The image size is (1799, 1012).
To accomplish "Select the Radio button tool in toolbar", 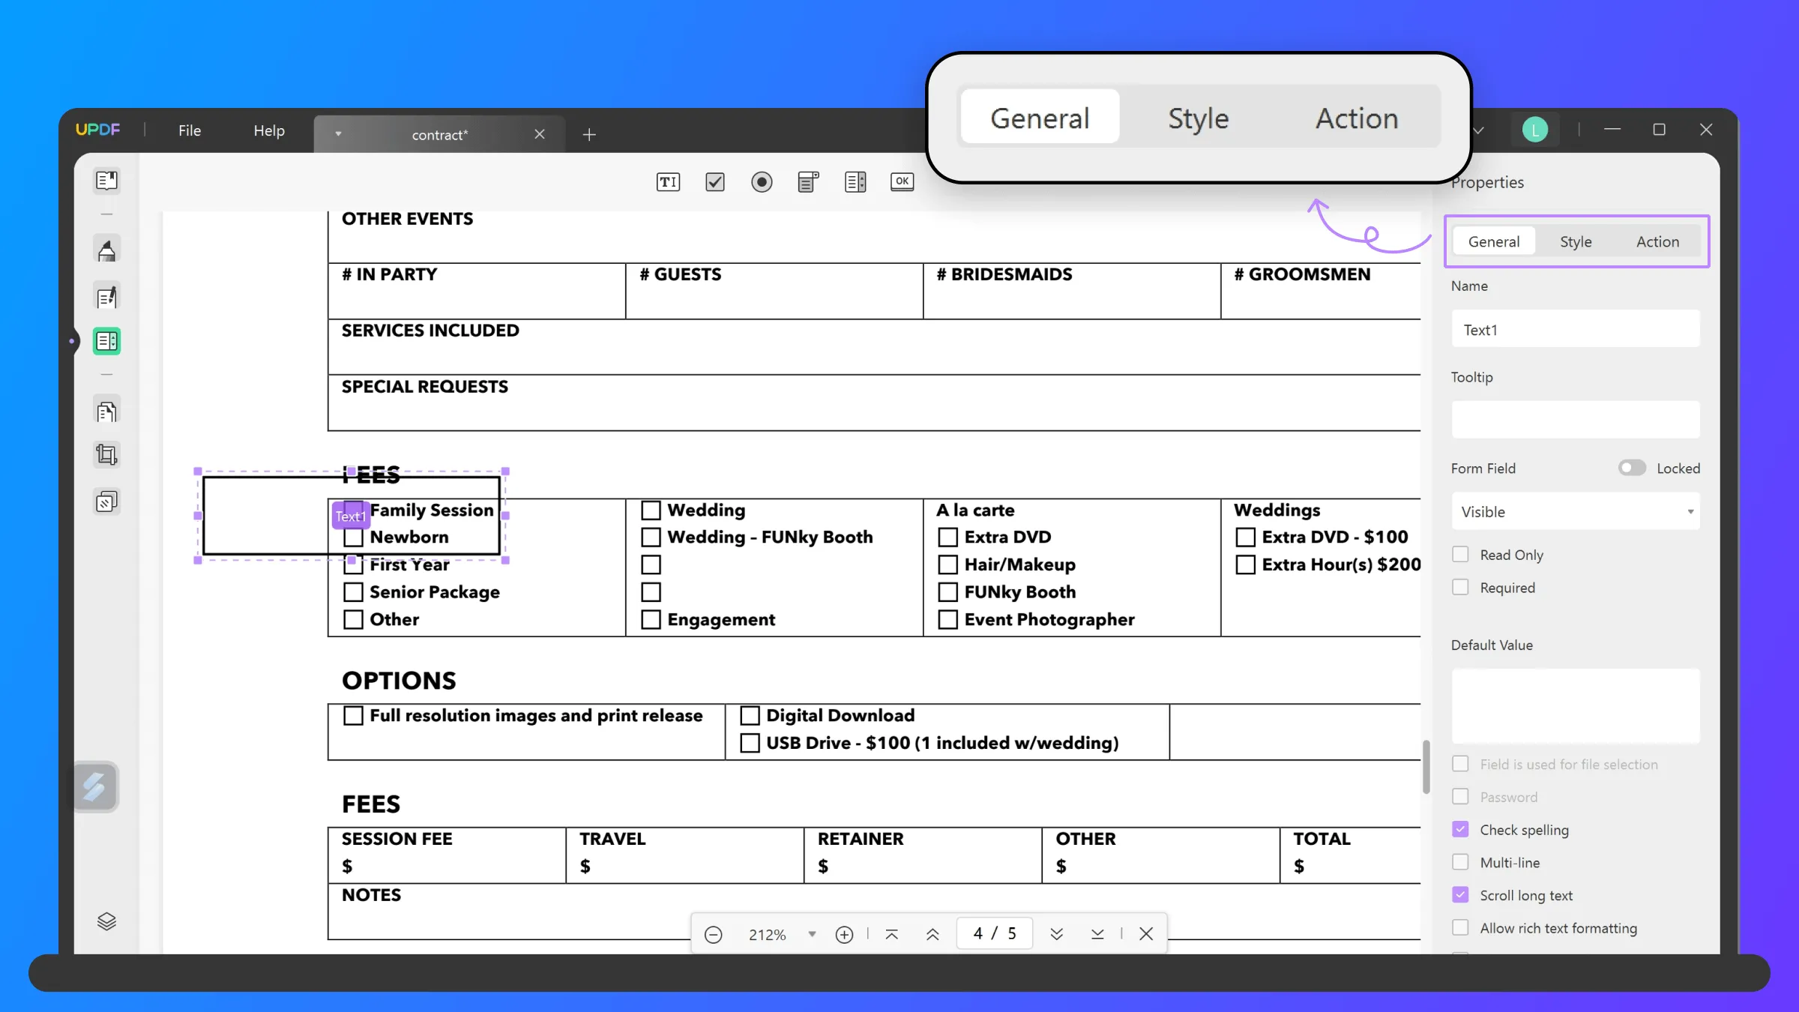I will pos(761,181).
